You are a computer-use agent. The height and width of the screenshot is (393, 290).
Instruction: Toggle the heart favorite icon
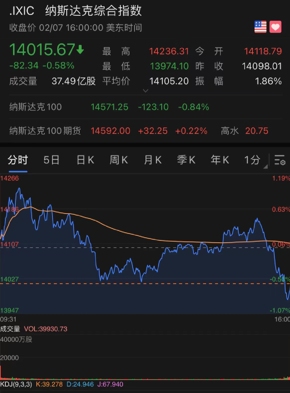coord(275,27)
